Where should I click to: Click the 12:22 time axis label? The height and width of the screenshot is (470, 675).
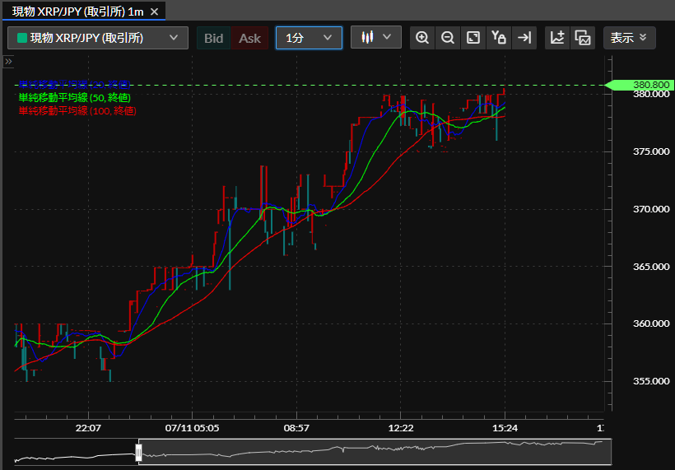[x=401, y=428]
